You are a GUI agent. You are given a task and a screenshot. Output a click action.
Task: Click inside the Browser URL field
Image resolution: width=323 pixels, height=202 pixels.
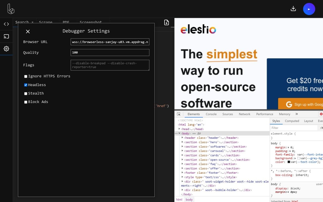coord(110,42)
